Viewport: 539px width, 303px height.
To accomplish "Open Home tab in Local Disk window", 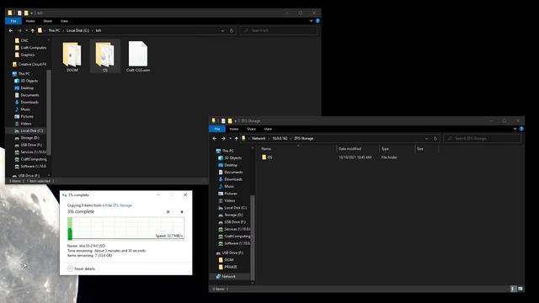I will [x=30, y=21].
